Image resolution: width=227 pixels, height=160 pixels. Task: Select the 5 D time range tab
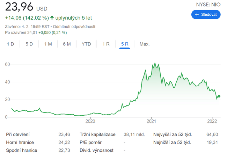click(29, 44)
